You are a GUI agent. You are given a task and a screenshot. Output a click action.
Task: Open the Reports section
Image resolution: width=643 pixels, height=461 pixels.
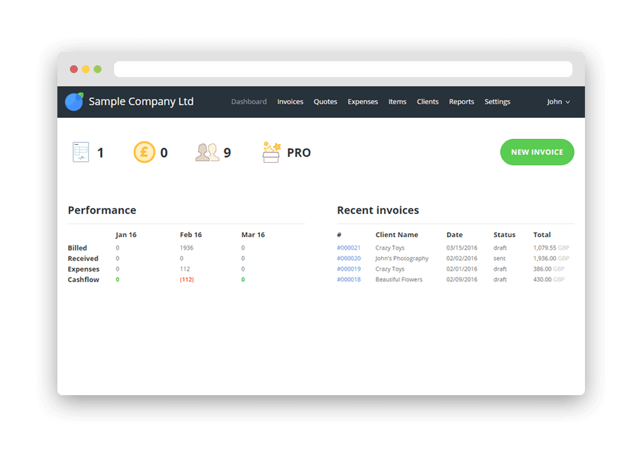click(462, 101)
